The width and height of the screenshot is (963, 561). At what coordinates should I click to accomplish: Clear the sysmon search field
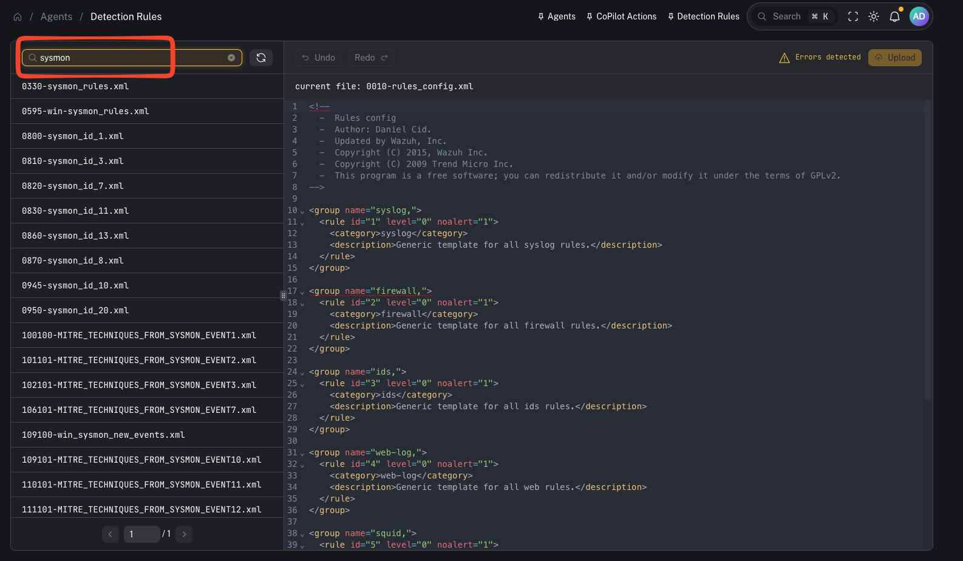point(231,58)
